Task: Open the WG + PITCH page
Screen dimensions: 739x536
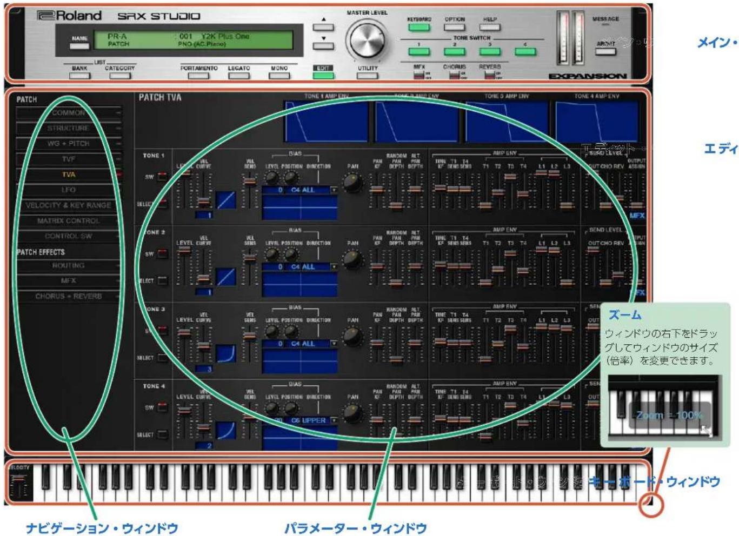Action: (x=68, y=144)
